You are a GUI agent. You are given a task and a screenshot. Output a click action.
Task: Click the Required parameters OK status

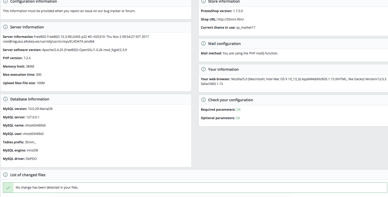(239, 110)
